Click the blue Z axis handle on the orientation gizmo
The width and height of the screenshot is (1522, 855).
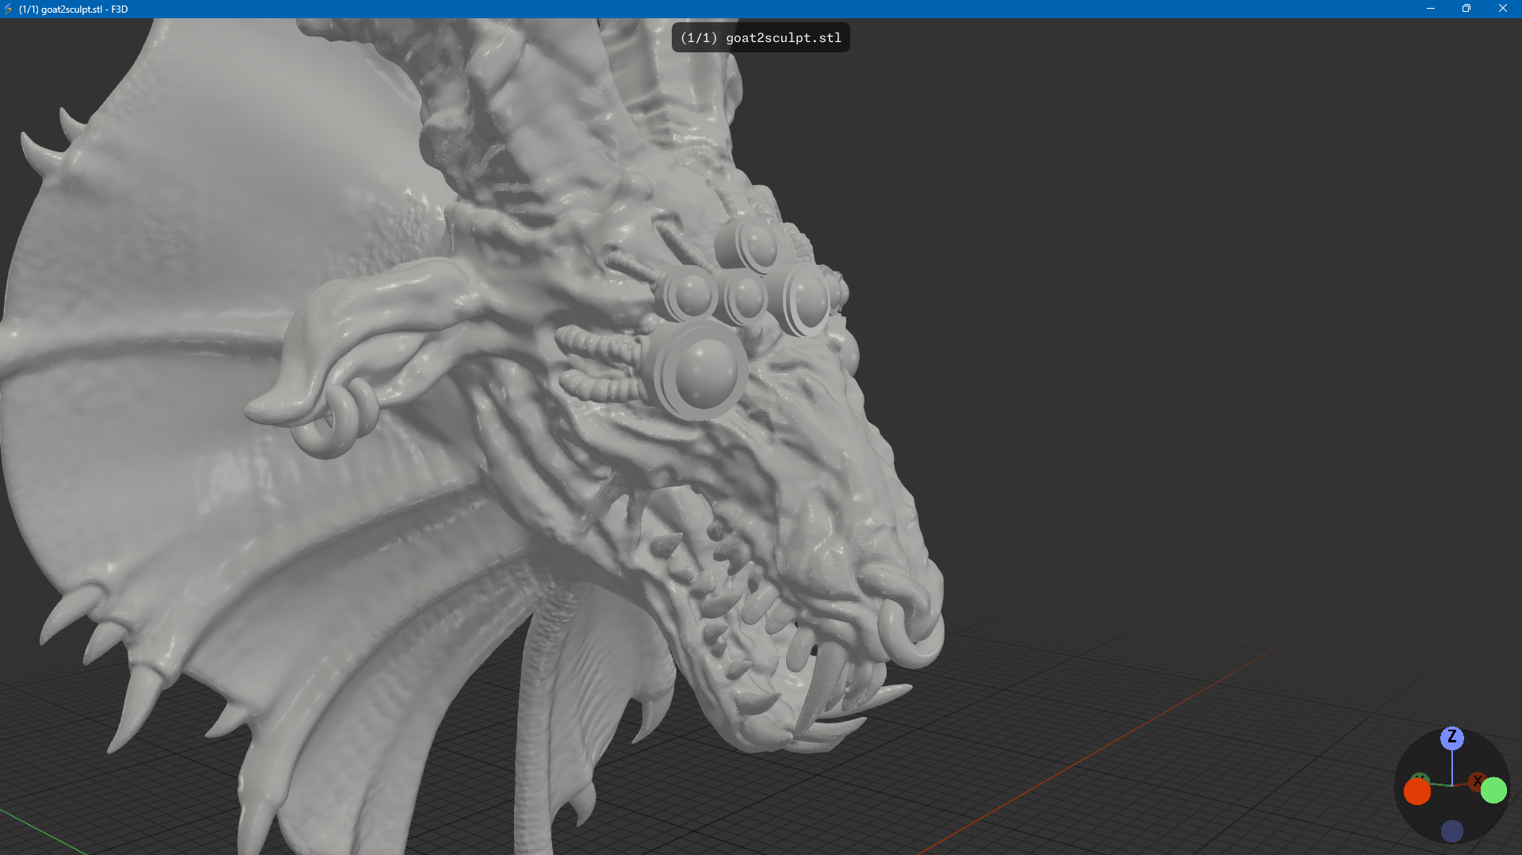[1451, 738]
